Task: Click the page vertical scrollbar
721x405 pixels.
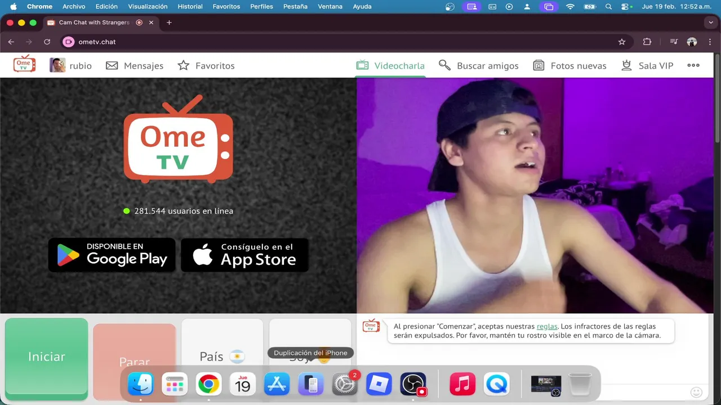Action: click(717, 98)
